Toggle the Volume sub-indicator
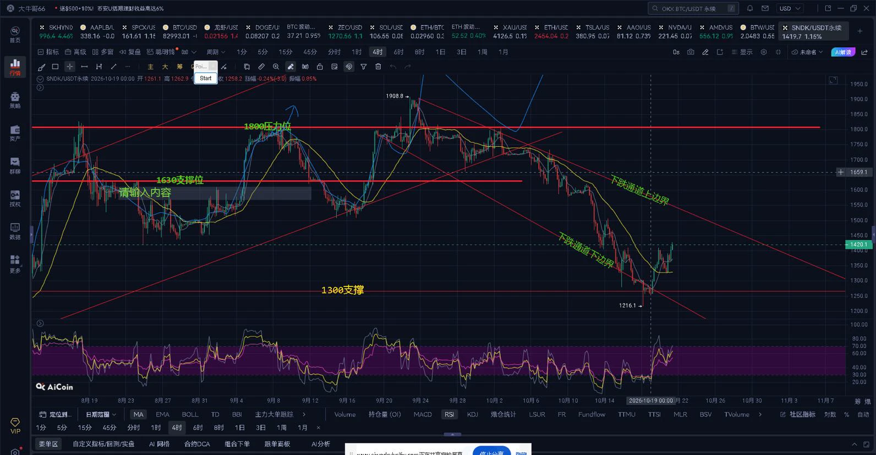The width and height of the screenshot is (876, 455). point(345,414)
